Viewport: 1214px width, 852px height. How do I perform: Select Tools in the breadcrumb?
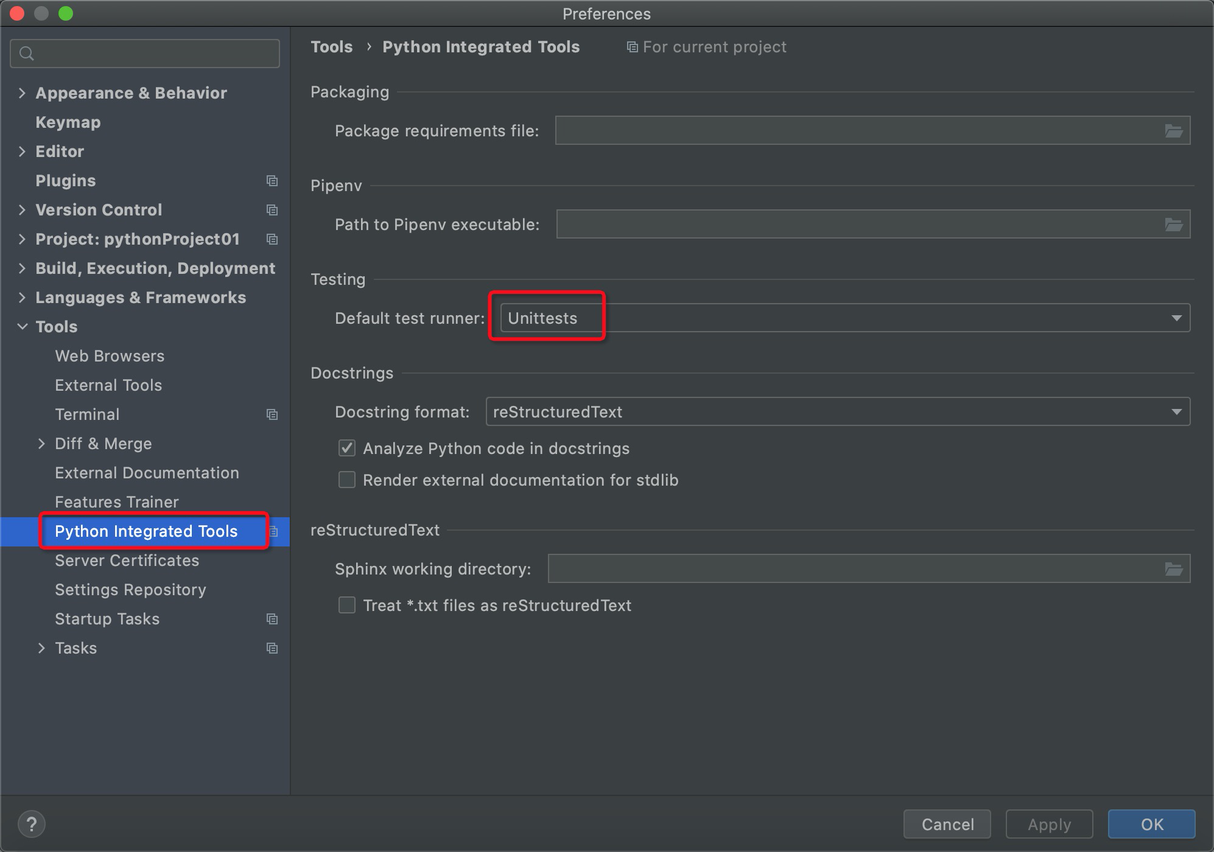[331, 46]
